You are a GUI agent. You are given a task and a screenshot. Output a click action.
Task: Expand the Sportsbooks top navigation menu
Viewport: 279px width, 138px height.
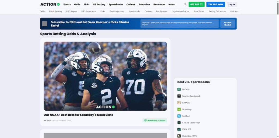click(x=116, y=4)
